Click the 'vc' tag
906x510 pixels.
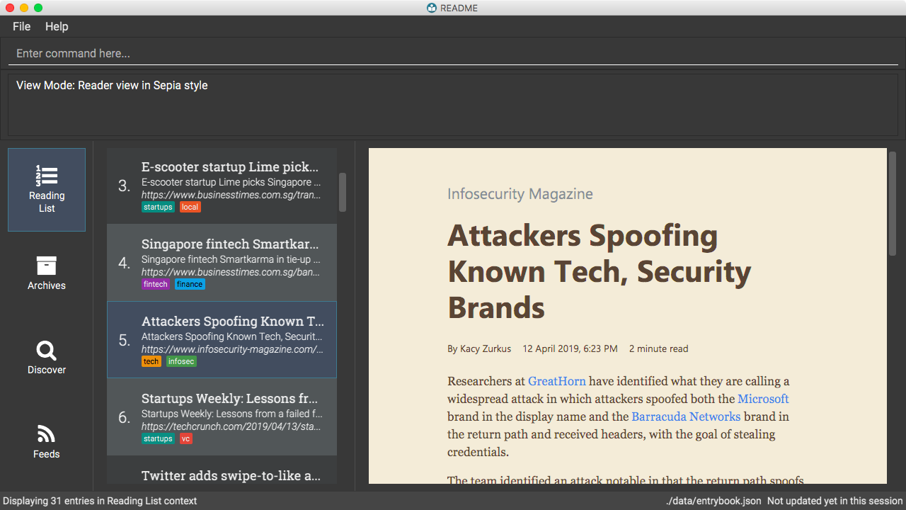(x=185, y=438)
